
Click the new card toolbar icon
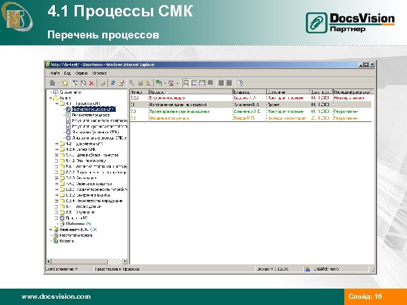click(53, 83)
